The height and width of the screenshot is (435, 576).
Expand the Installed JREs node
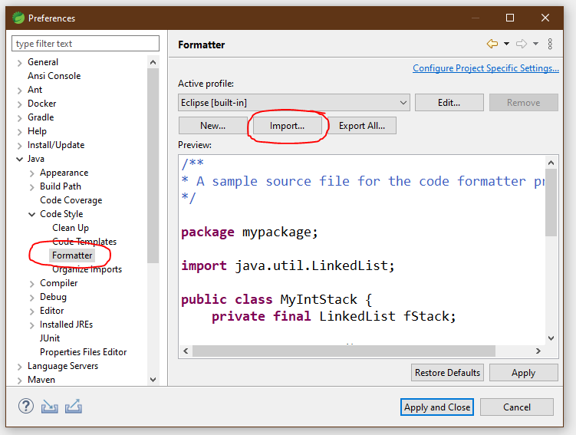coord(32,325)
